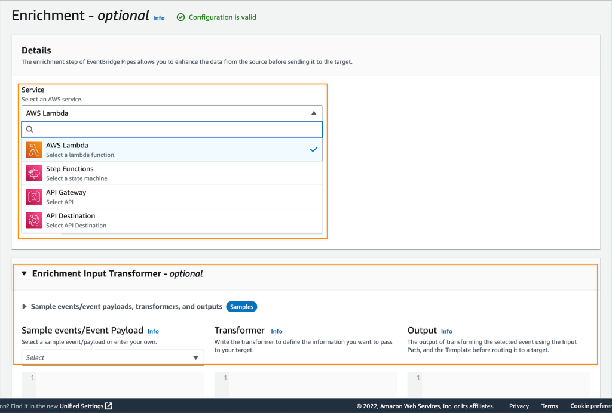This screenshot has width=612, height=413.
Task: Click the green Configuration is valid checkmark icon
Action: point(180,17)
